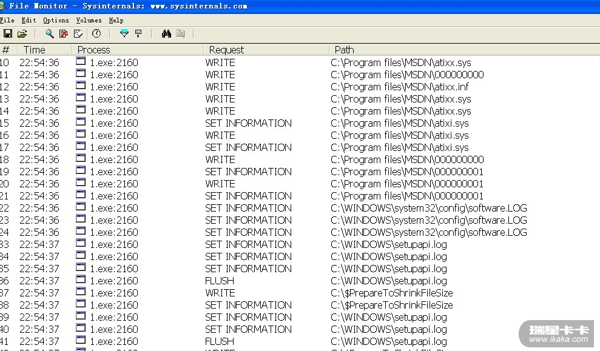Select row 41 FLUSH request
Viewport: 600px width, 351px height.
coord(220,341)
